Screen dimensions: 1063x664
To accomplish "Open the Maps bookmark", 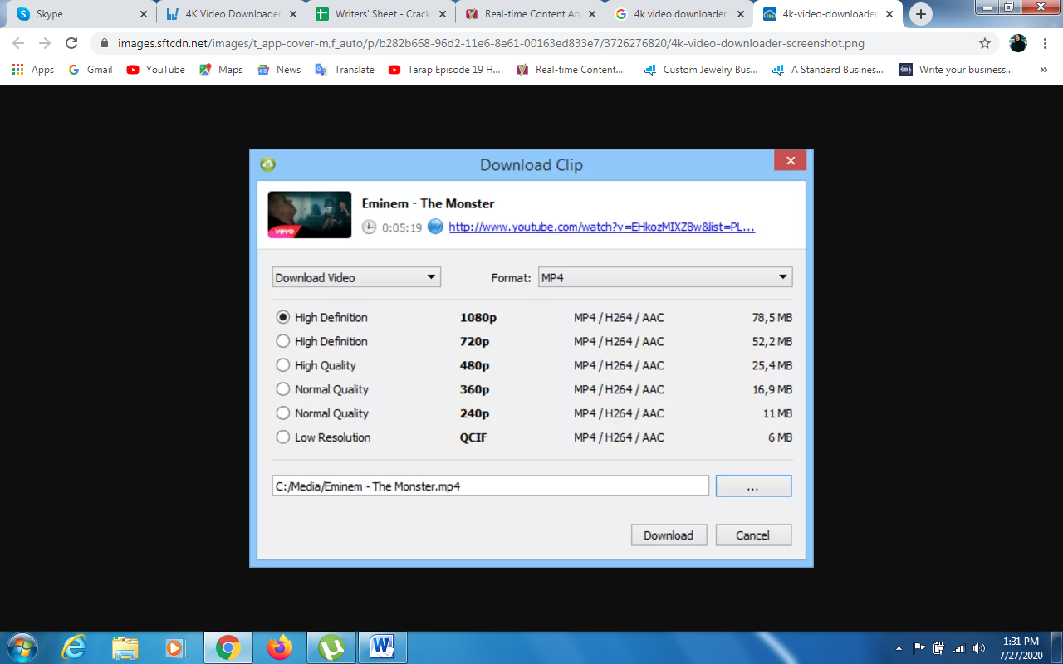I will [x=221, y=70].
